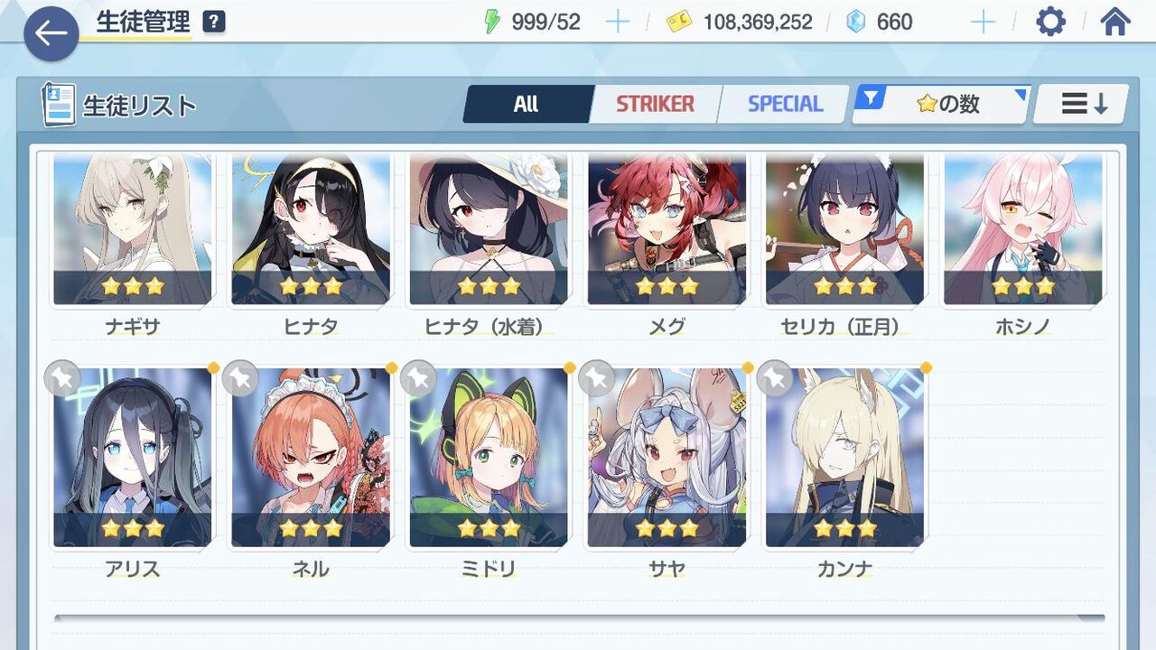Add energy with the plus icon
The image size is (1156, 650).
pos(618,22)
